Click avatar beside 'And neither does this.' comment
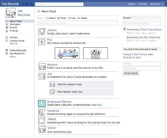The image size is (167, 138). pyautogui.click(x=52, y=92)
